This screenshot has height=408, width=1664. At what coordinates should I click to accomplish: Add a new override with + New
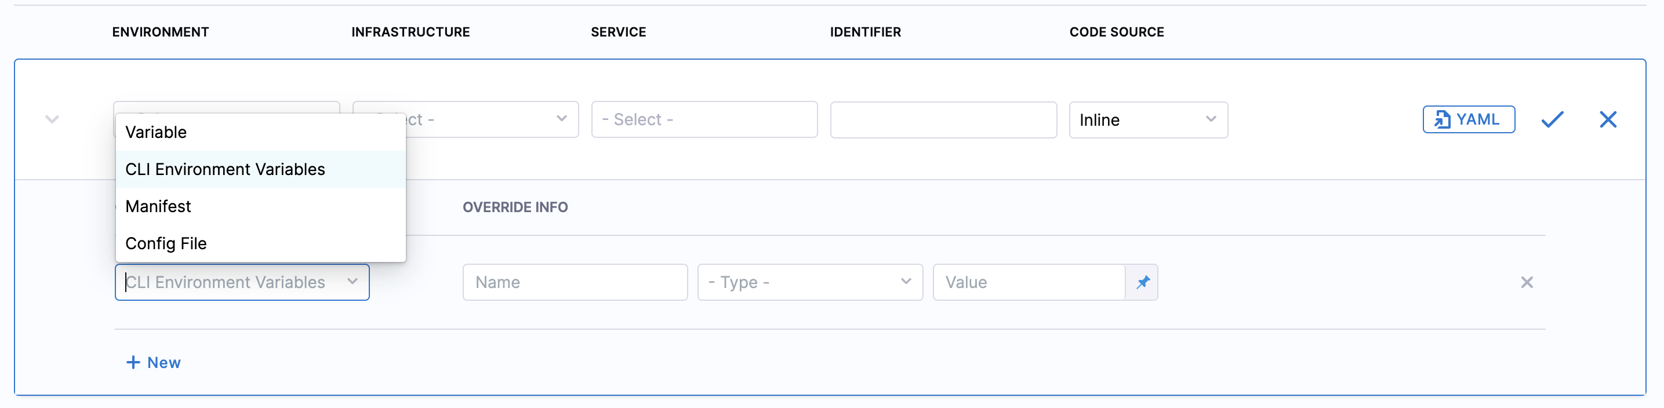[x=153, y=362]
